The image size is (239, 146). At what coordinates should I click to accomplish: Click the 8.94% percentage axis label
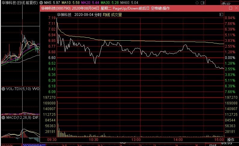click(230, 18)
